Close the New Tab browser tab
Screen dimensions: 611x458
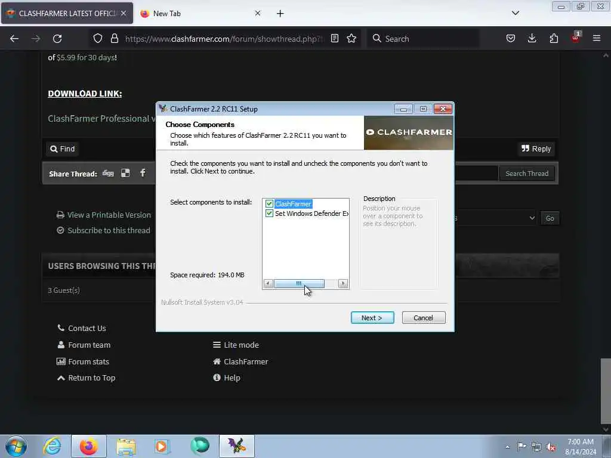click(x=258, y=13)
